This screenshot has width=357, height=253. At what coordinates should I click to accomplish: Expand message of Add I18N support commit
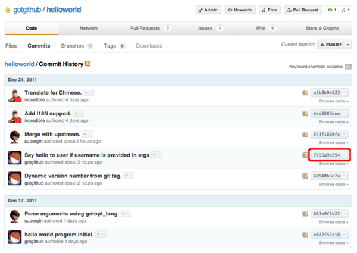(79, 113)
